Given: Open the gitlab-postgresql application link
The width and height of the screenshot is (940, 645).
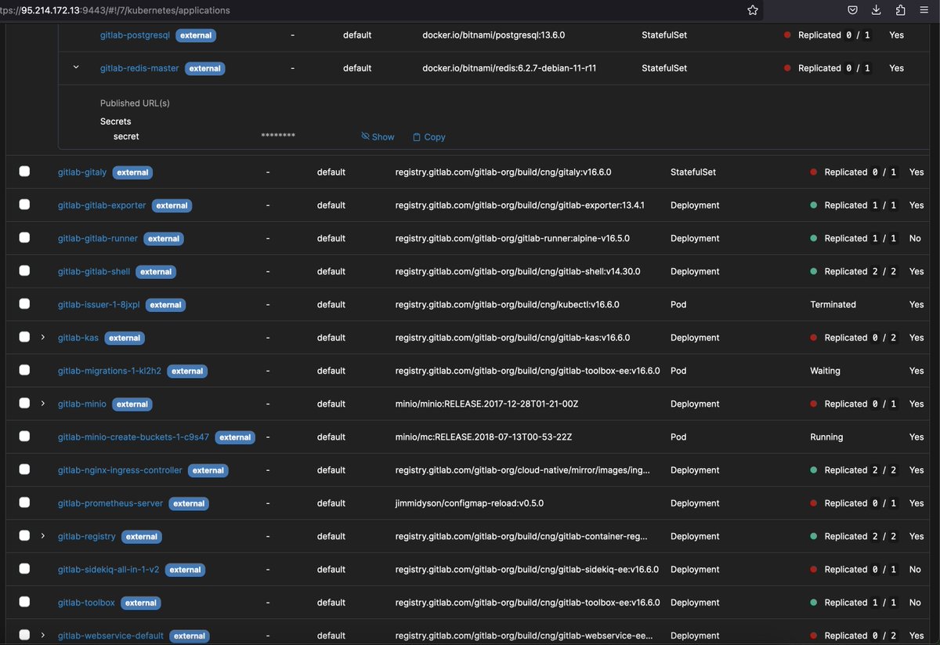Looking at the screenshot, I should tap(135, 35).
